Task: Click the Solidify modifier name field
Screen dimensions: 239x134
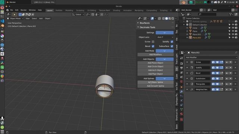Action: click(202, 68)
